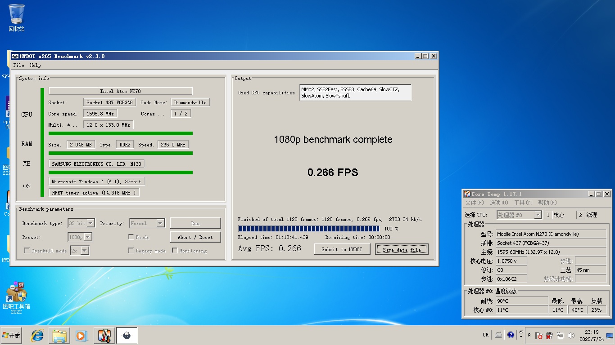Click the RAM size 2 048 MB value
The image size is (615, 345).
point(81,145)
